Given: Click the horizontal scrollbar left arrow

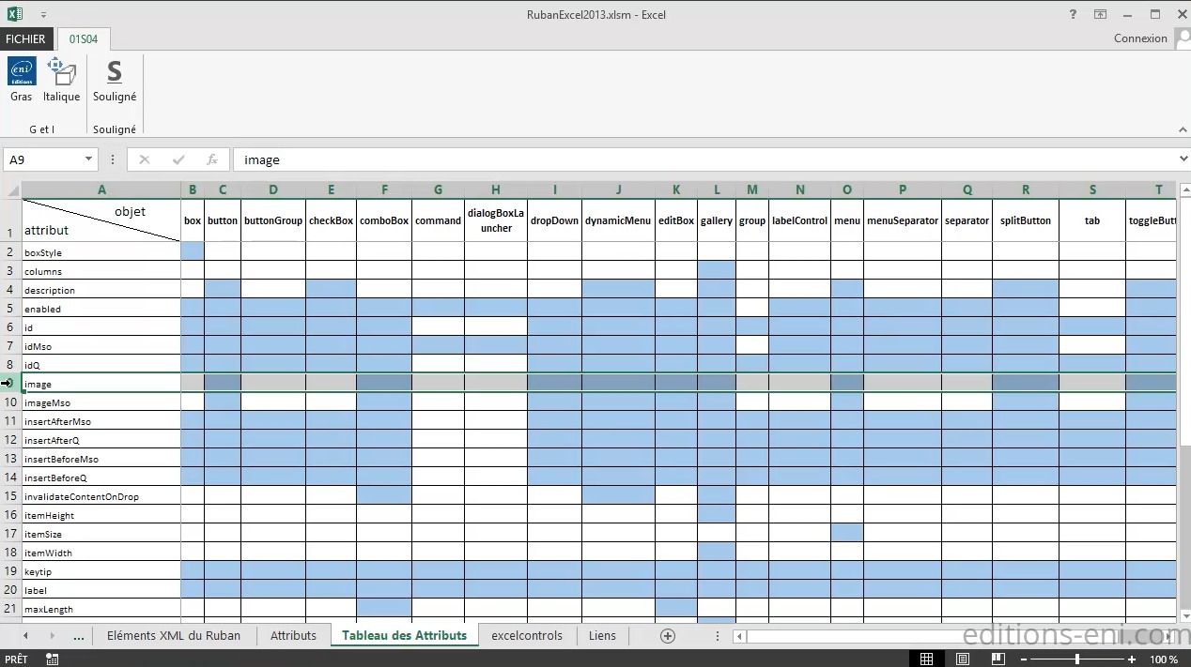Looking at the screenshot, I should [x=739, y=636].
